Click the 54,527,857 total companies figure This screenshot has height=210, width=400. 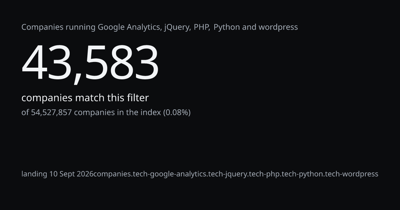[x=51, y=112]
